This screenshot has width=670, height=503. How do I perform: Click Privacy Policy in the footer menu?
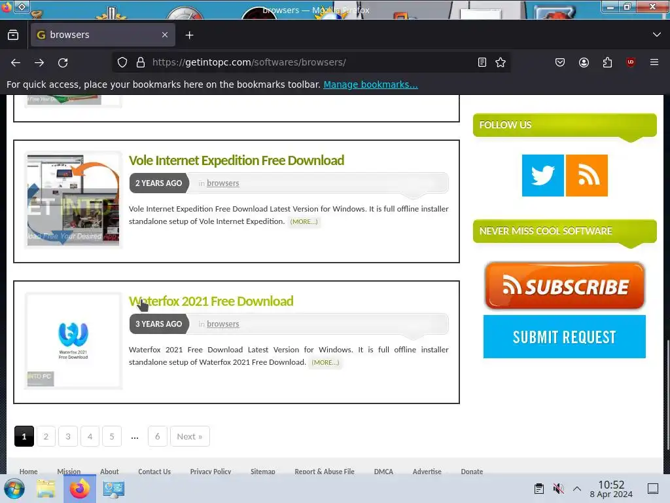click(211, 471)
